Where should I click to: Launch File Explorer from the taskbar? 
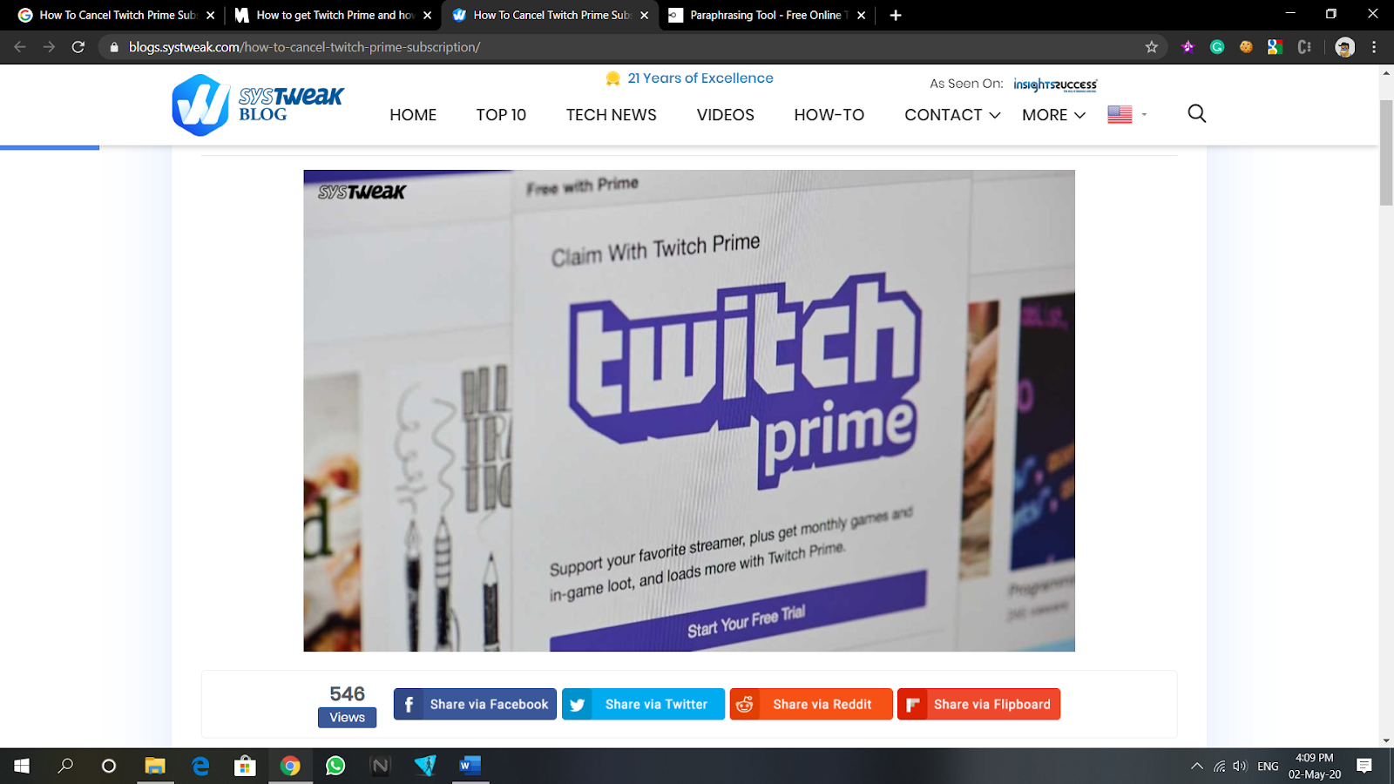155,766
